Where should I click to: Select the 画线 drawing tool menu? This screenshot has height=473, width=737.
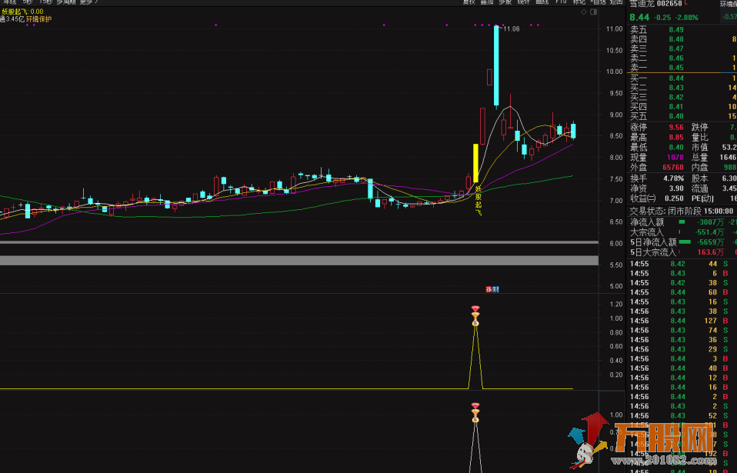pos(542,2)
